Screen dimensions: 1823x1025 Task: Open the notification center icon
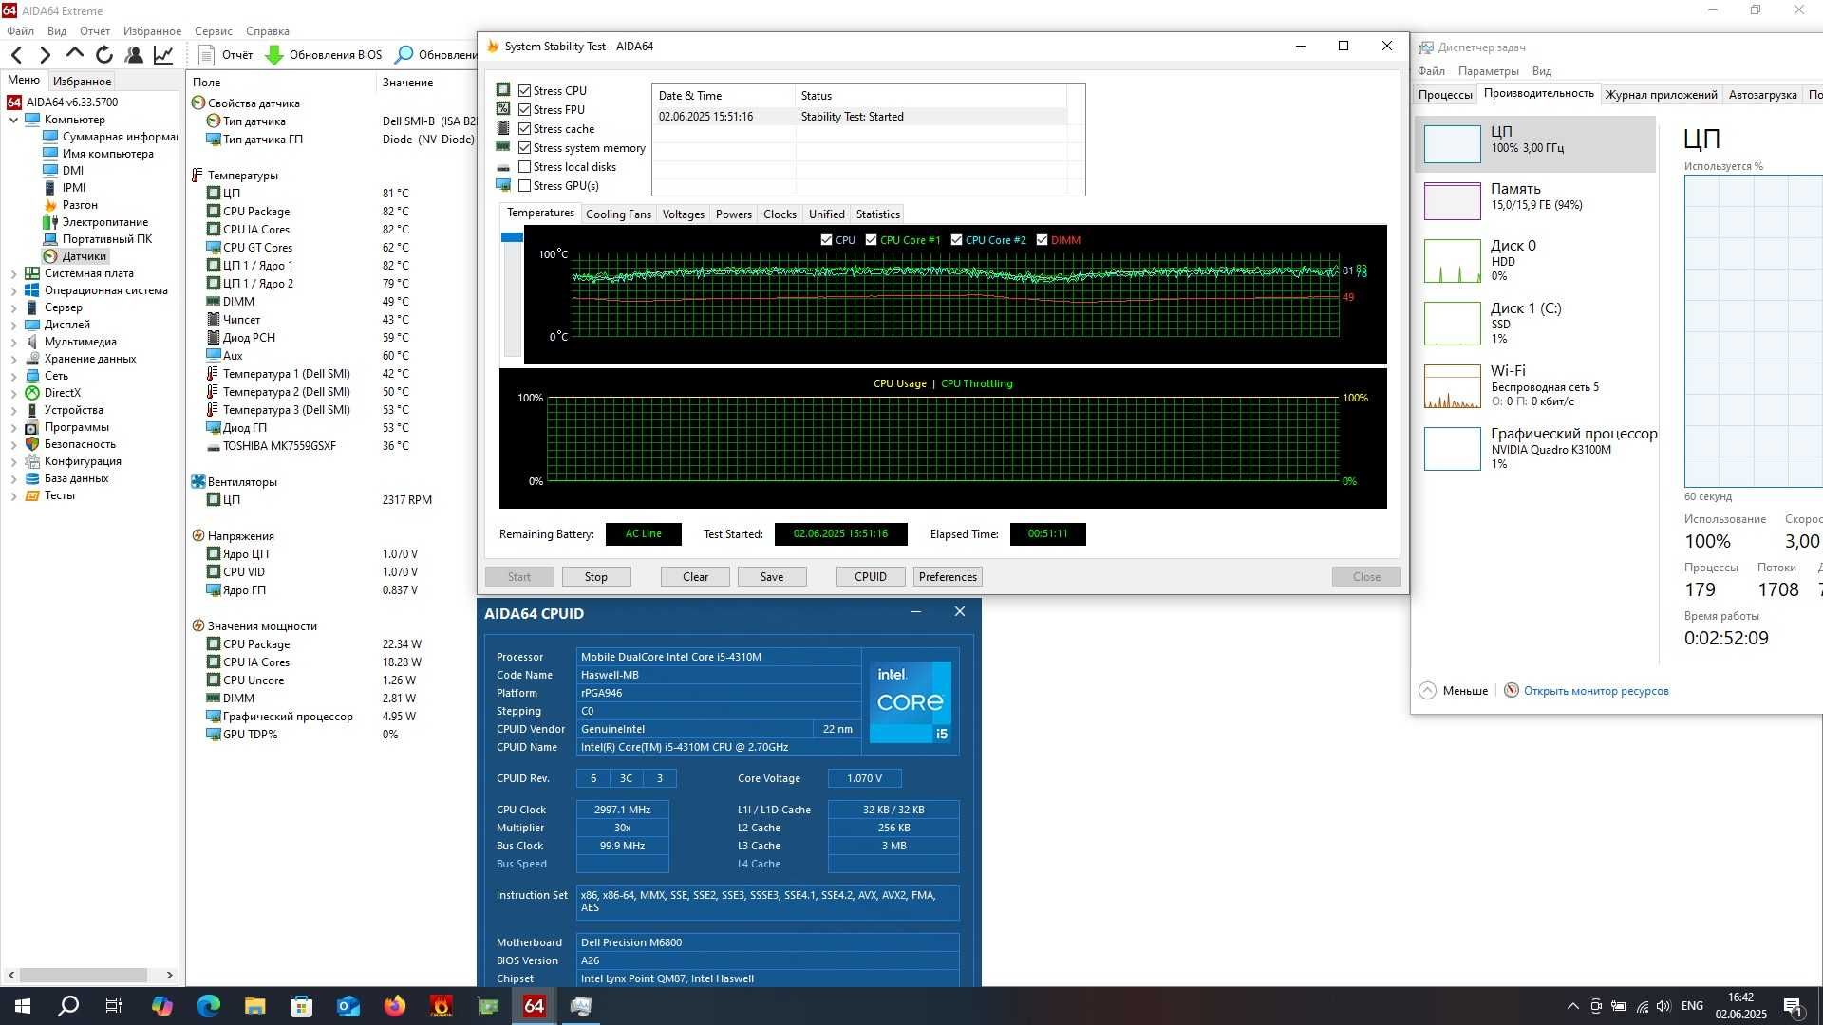coord(1794,1006)
